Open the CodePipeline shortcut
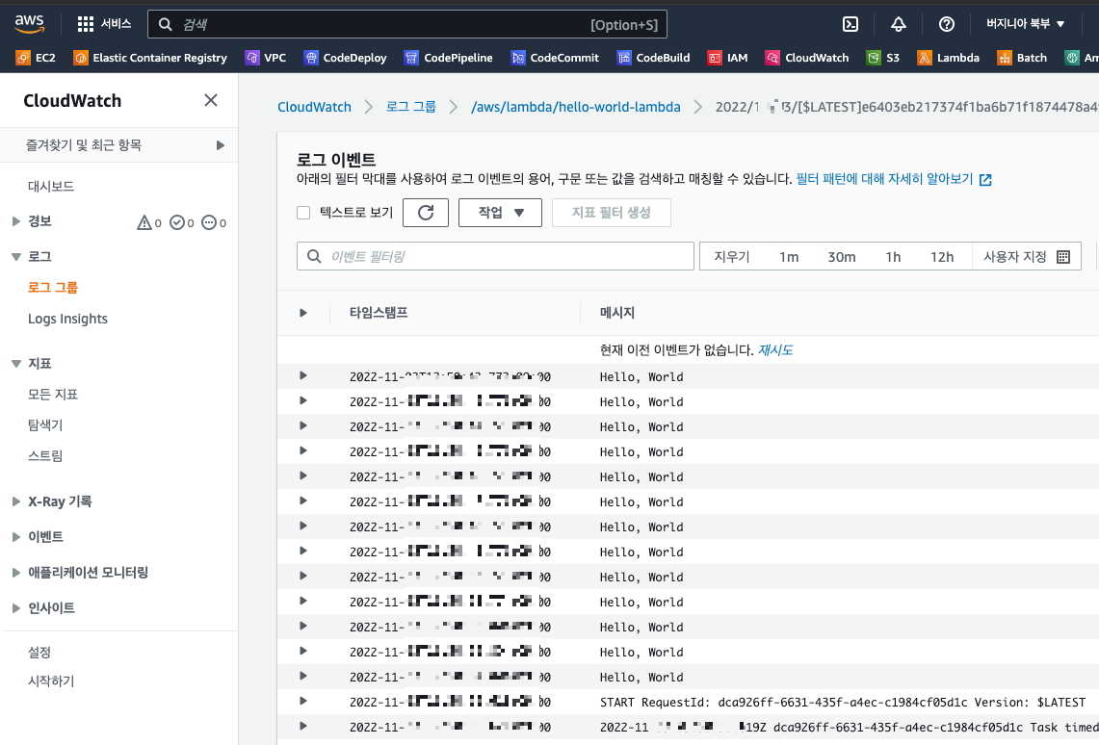1099x745 pixels. tap(449, 58)
